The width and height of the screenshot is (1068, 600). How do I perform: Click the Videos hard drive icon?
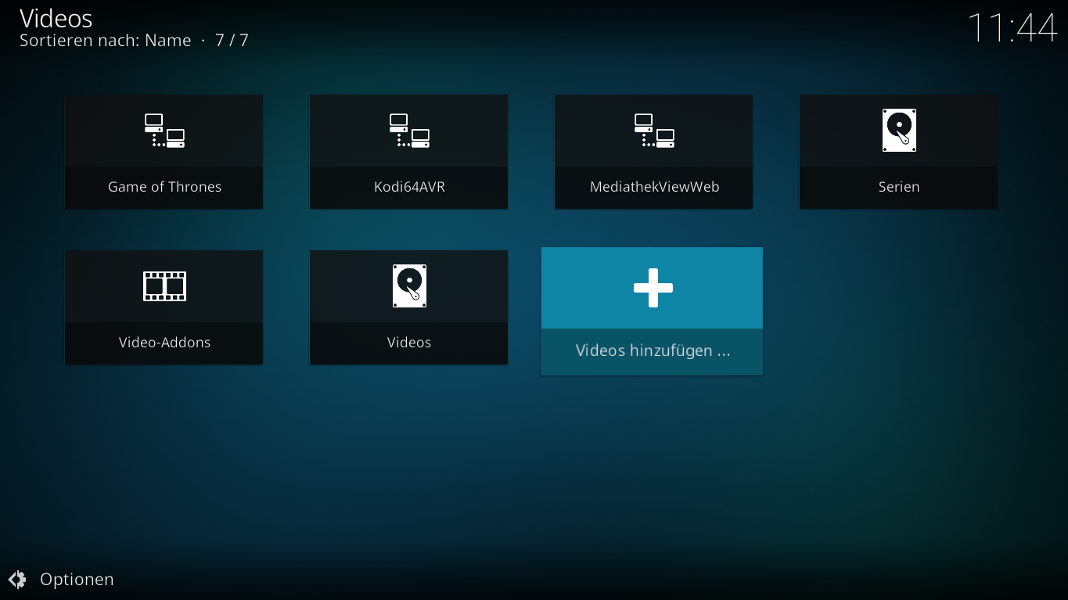point(409,286)
